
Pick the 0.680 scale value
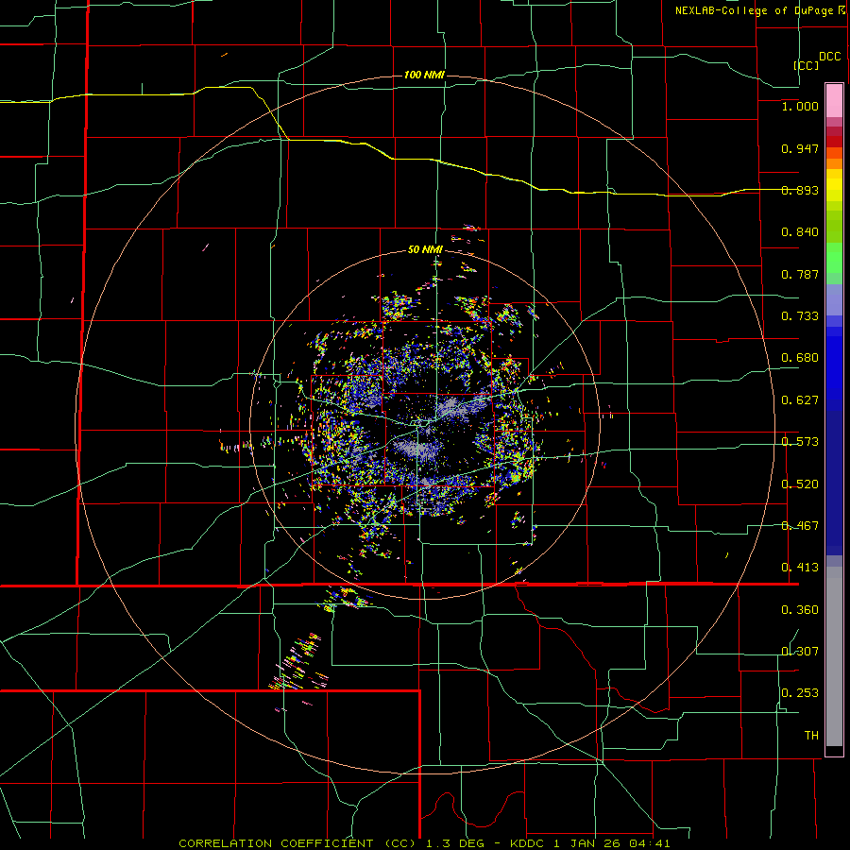pos(800,358)
